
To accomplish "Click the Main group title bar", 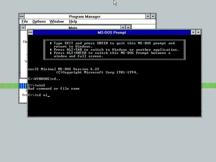I will point(73,27).
